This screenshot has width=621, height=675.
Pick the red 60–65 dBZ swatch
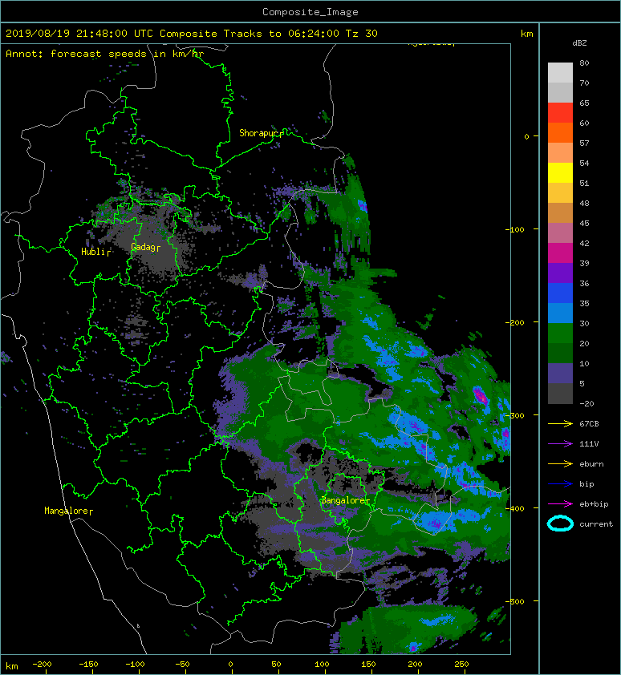coord(560,113)
